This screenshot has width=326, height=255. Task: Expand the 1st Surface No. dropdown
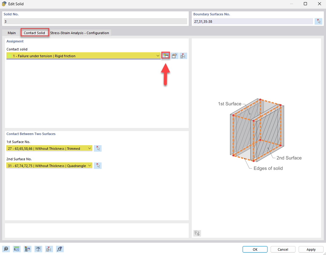[90, 148]
